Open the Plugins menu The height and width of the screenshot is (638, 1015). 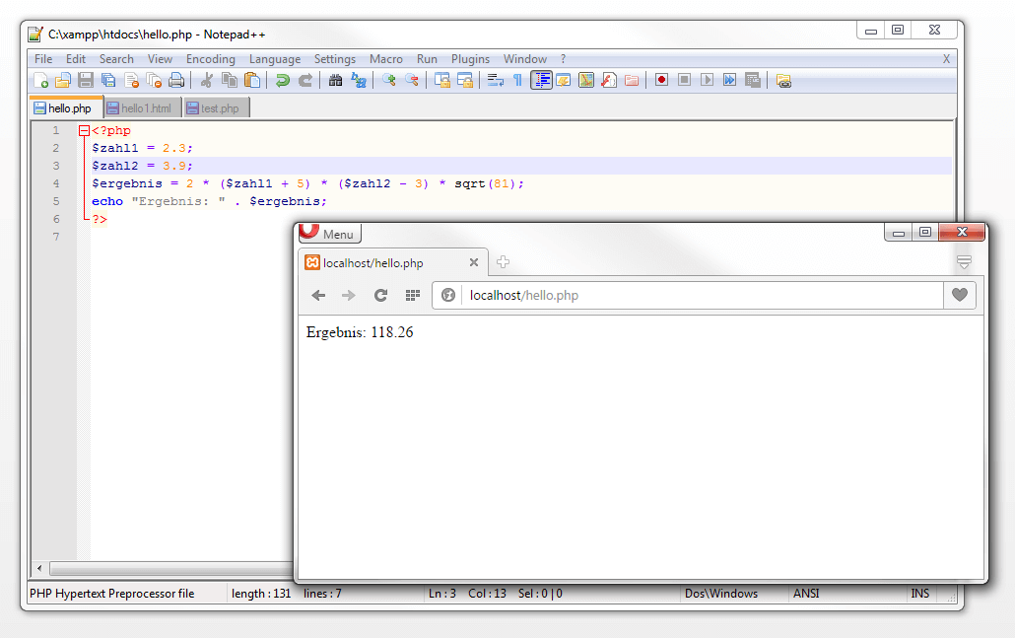[x=471, y=59]
